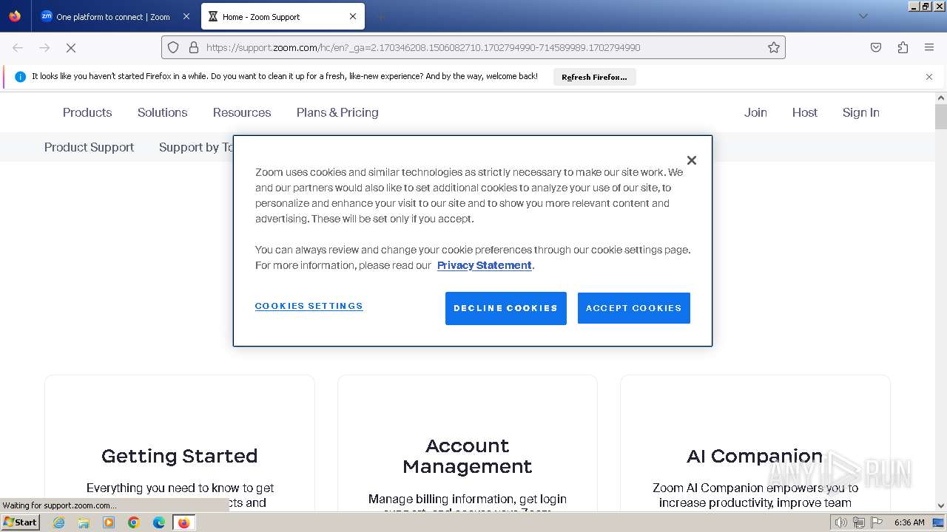Click Sign In
This screenshot has height=532, width=947.
click(x=861, y=112)
